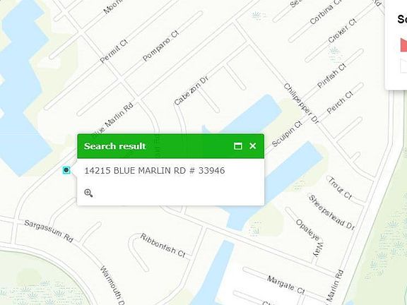Click the Opaleye Way street label
This screenshot has width=407, height=305.
point(310,238)
